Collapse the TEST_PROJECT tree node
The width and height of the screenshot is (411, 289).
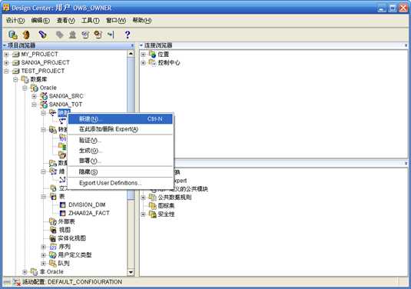click(6, 71)
